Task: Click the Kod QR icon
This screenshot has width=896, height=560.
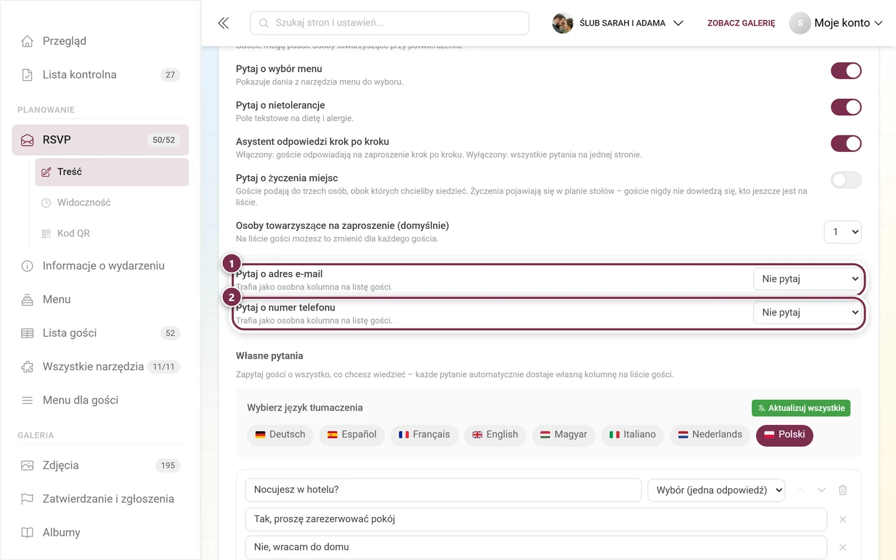Action: click(46, 233)
